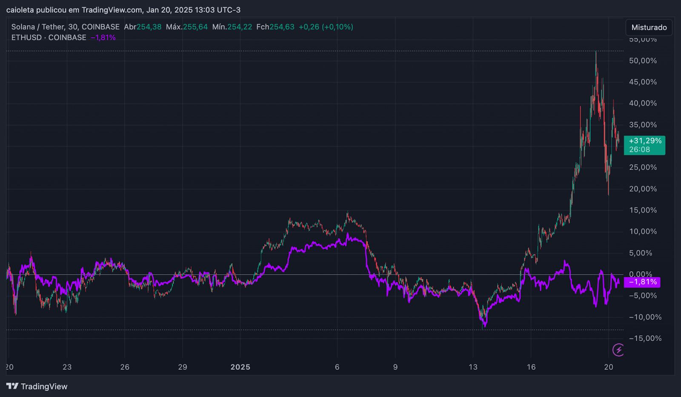Screen dimensions: 681x397
Task: Click the 16 date label on time axis
Action: pos(531,367)
